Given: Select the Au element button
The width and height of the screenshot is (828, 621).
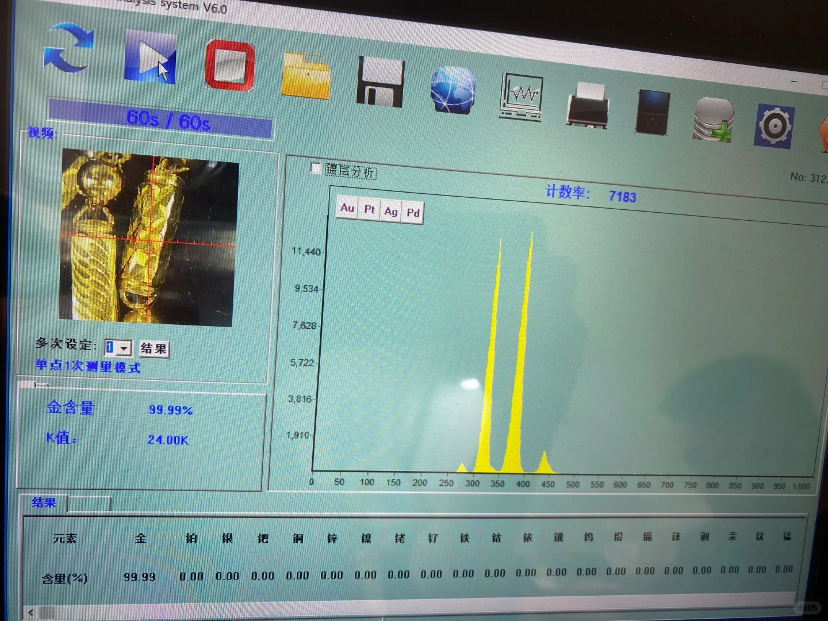Looking at the screenshot, I should point(347,208).
